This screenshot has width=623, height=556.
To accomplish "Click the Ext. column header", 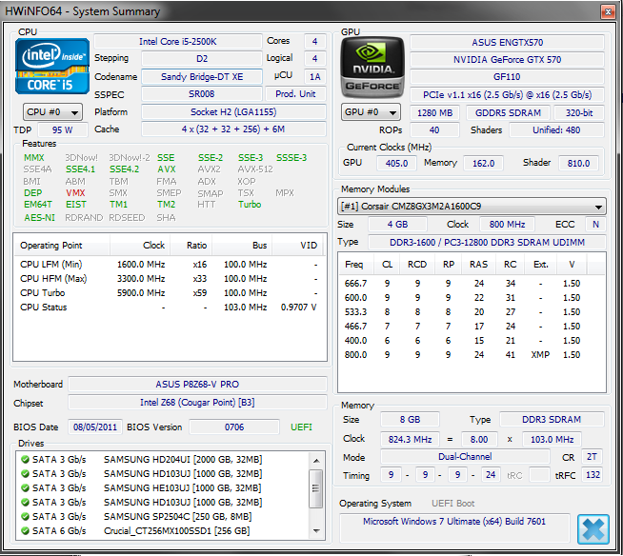I will coord(540,264).
